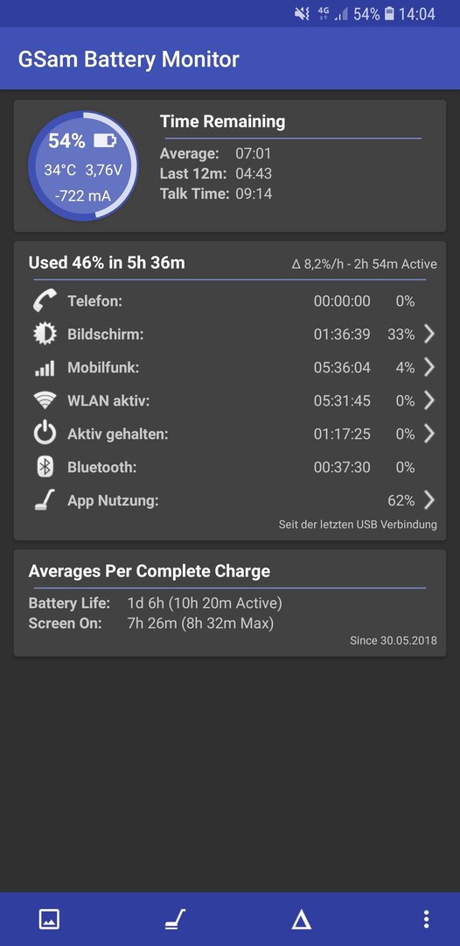Image resolution: width=460 pixels, height=946 pixels.
Task: Open the Time Remaining card header
Action: (222, 121)
